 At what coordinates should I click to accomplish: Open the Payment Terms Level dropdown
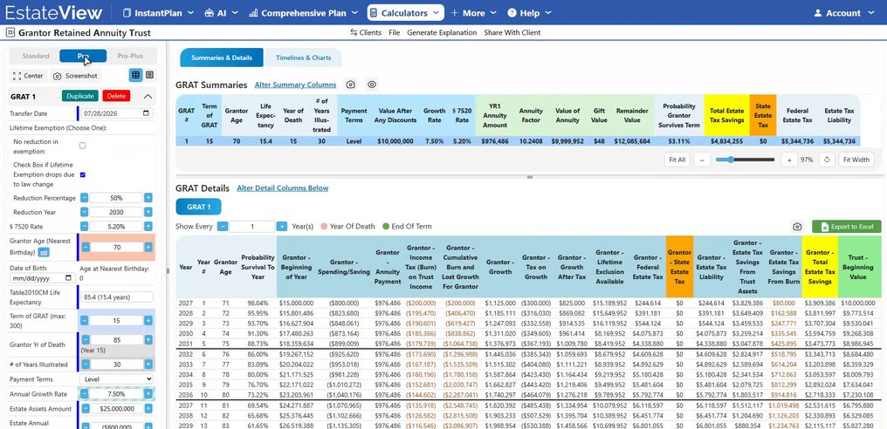click(x=116, y=379)
